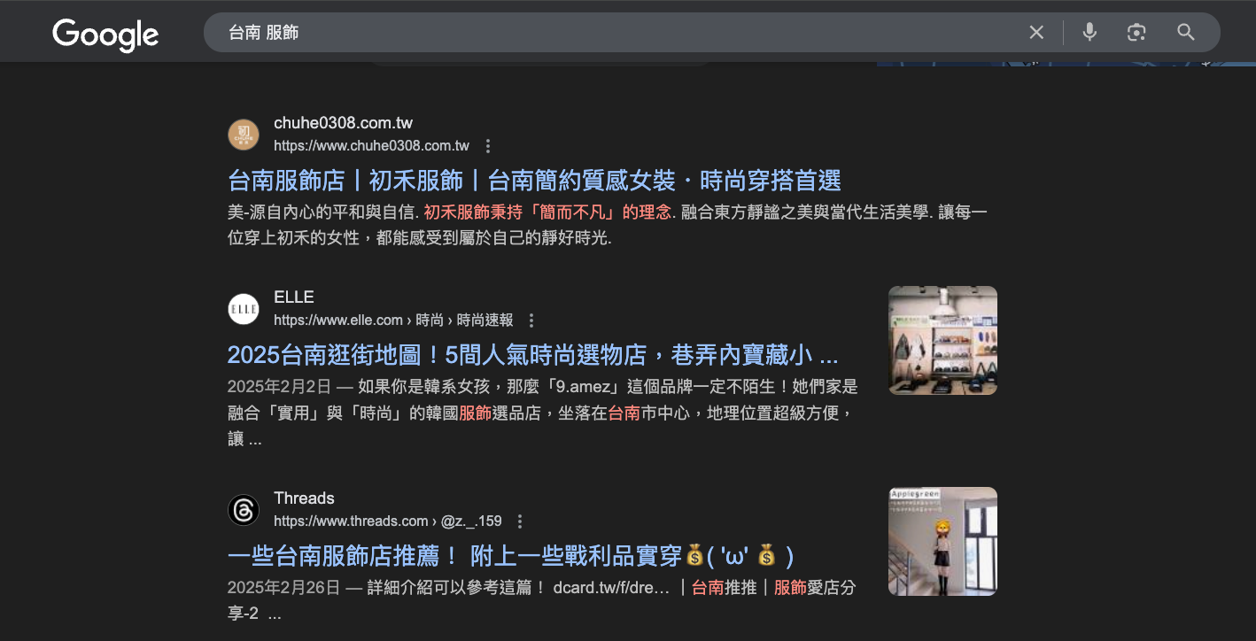1256x641 pixels.
Task: Open Google Lens image search
Action: click(1136, 33)
